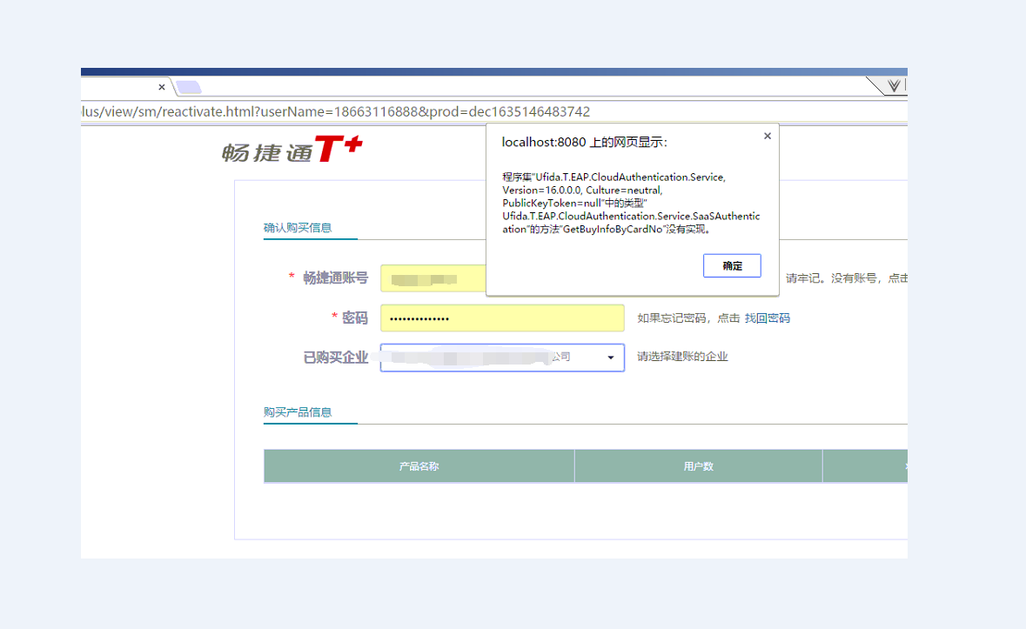Click the browser window menu icon at top right
This screenshot has height=629, width=1026.
[x=894, y=85]
